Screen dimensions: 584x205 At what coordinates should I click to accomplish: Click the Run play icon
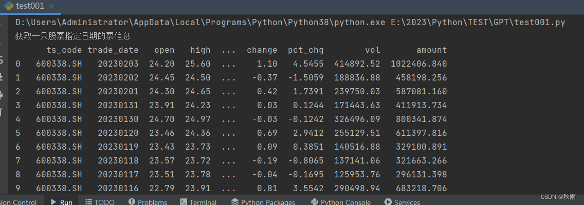click(x=53, y=202)
